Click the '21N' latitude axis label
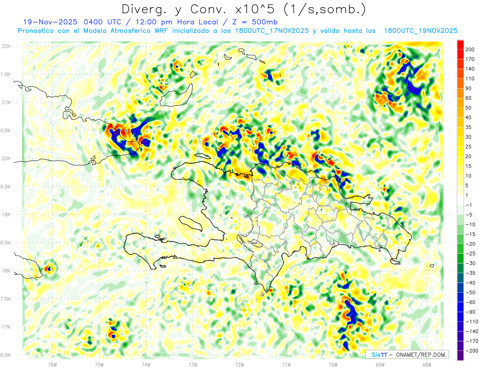The height and width of the screenshot is (370, 479). click(x=6, y=102)
